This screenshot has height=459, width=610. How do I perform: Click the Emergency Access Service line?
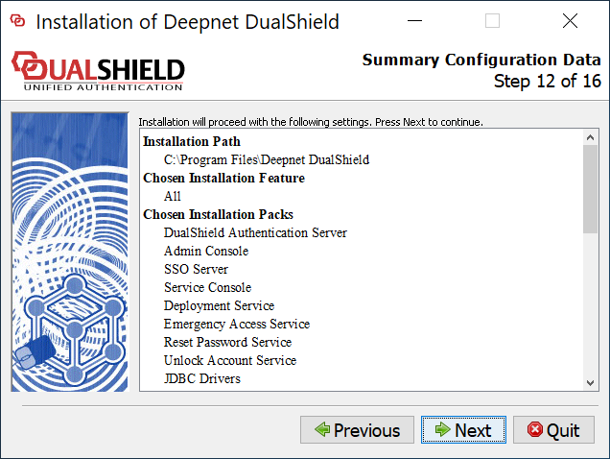tap(236, 324)
